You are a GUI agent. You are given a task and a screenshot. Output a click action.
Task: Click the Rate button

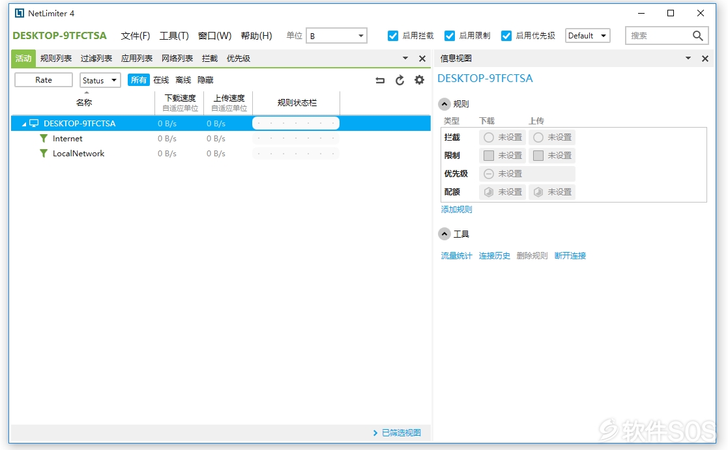click(44, 80)
